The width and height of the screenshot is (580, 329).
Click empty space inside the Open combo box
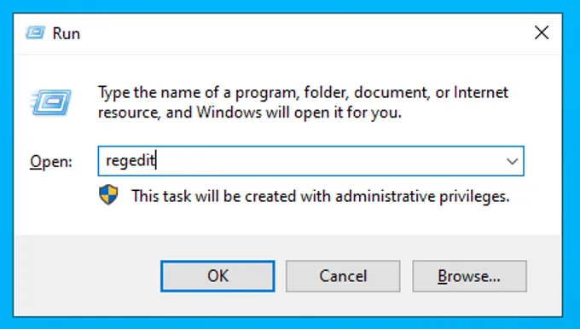(326, 161)
